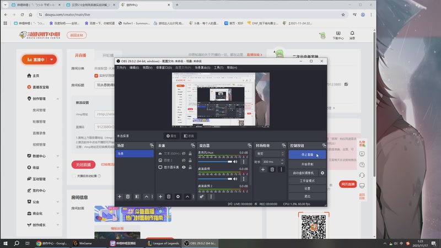This screenshot has width=441, height=248.
Task: Show hidden 文本 (GDI+) source via eye icon
Action: tap(184, 154)
